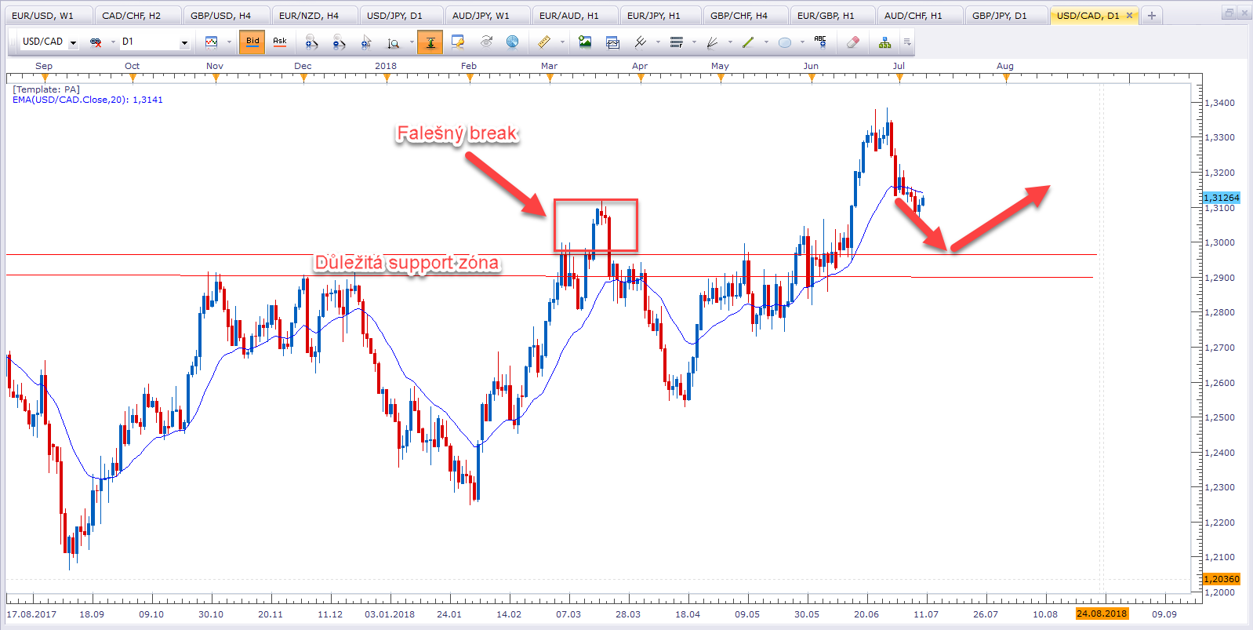Click the Falešný break text annotation
Image resolution: width=1253 pixels, height=630 pixels.
[456, 133]
